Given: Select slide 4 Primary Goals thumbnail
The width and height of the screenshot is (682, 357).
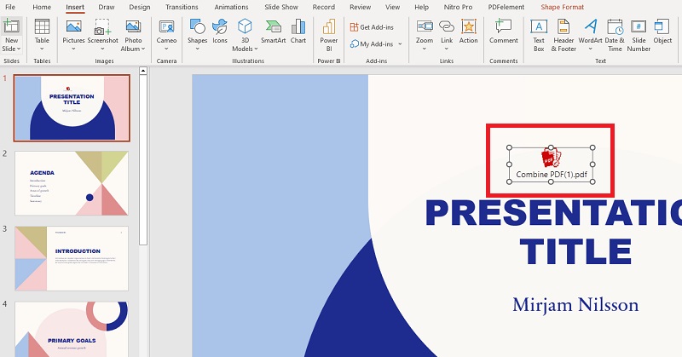Looking at the screenshot, I should (x=72, y=329).
